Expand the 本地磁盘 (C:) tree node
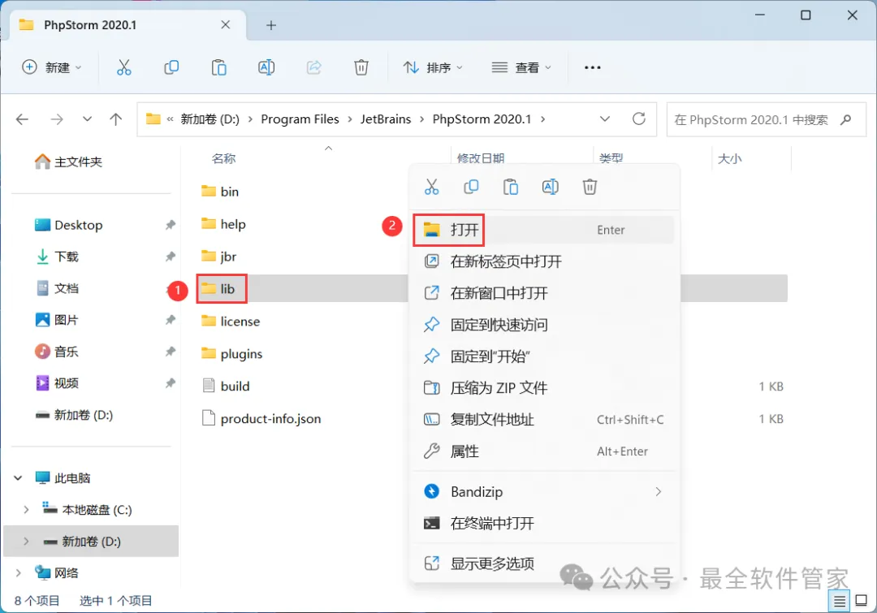Image resolution: width=877 pixels, height=613 pixels. pyautogui.click(x=26, y=510)
